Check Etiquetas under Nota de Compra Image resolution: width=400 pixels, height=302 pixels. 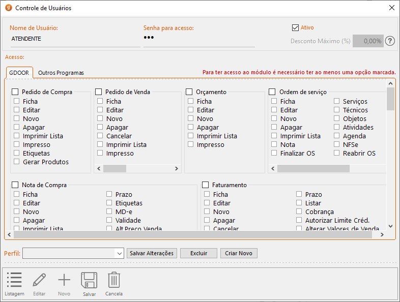pos(109,203)
